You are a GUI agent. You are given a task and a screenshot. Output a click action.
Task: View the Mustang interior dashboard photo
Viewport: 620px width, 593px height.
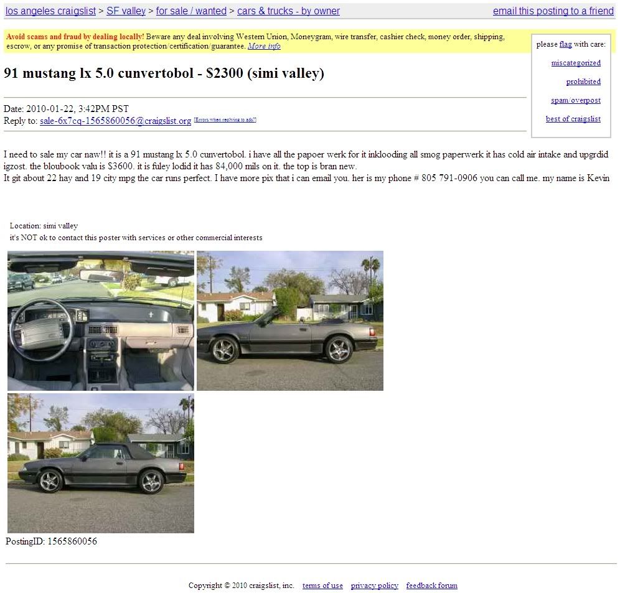click(101, 320)
